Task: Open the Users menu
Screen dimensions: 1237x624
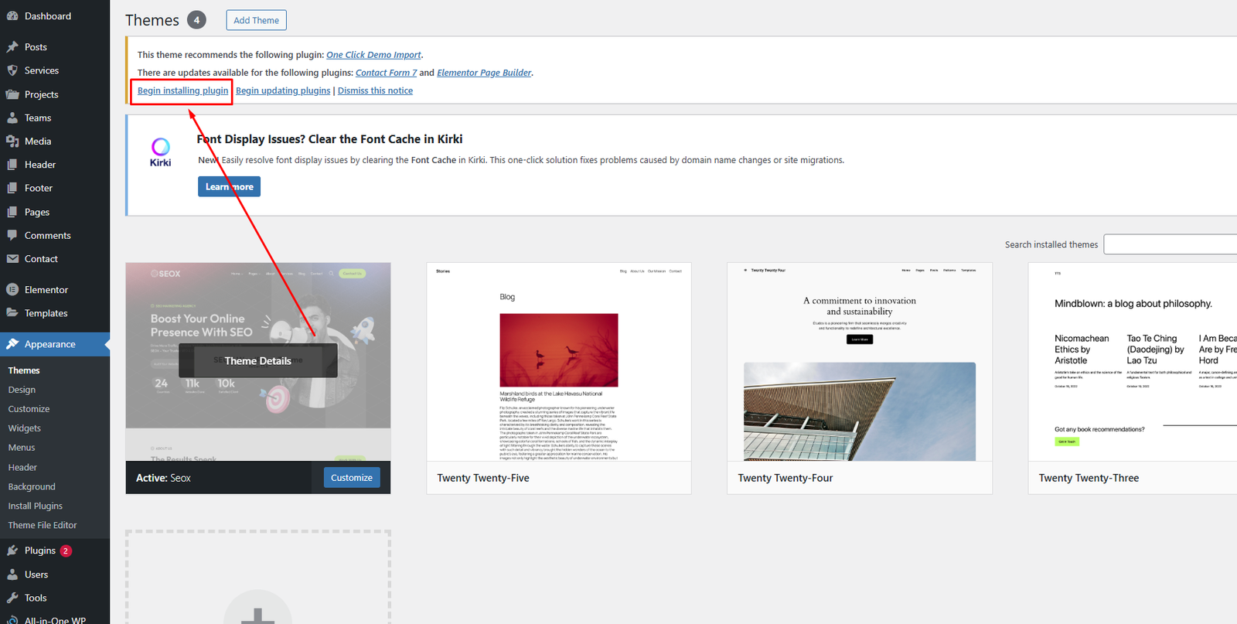Action: (36, 575)
